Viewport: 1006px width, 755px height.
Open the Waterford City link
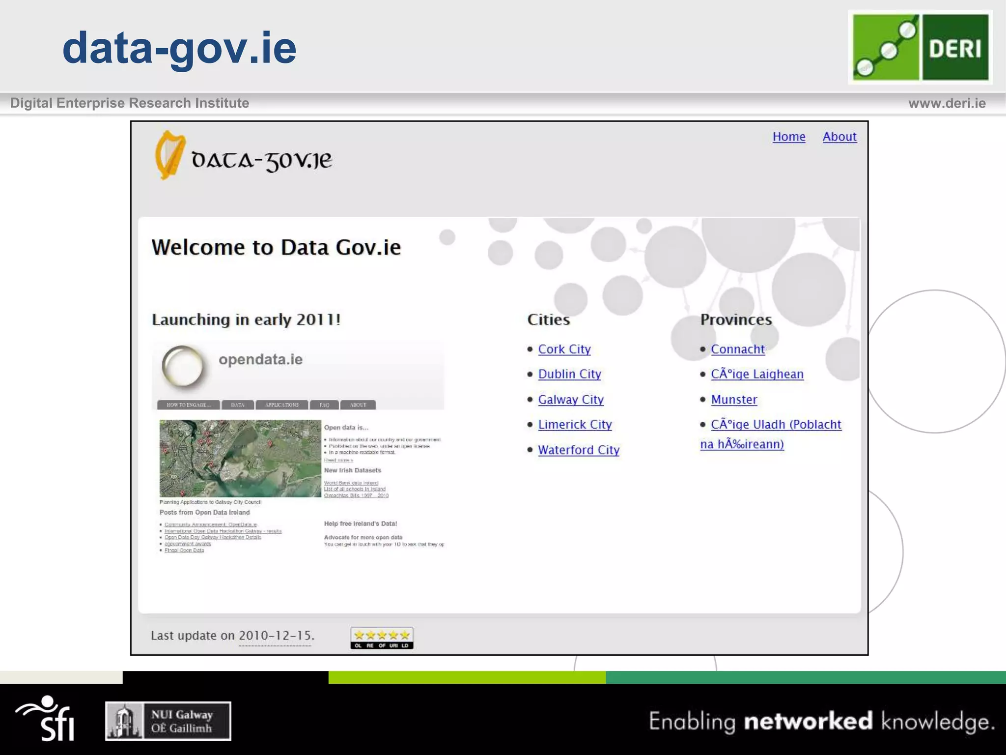click(x=579, y=450)
